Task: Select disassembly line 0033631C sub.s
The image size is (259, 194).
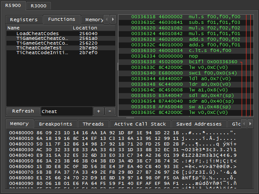Action: coord(186,23)
